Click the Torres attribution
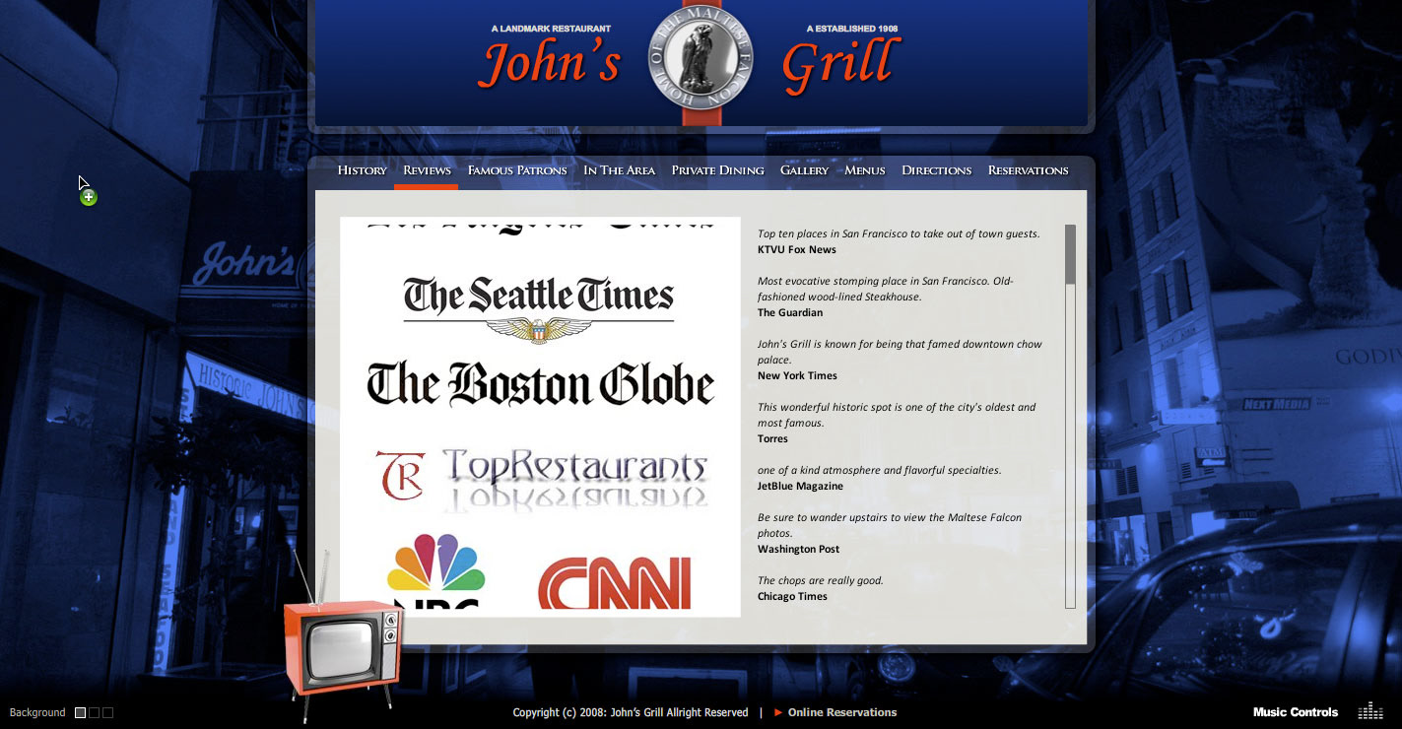Screen dimensions: 1402x729 772,438
